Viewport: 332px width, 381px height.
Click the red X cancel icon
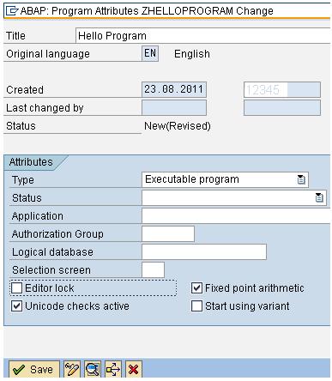click(134, 369)
